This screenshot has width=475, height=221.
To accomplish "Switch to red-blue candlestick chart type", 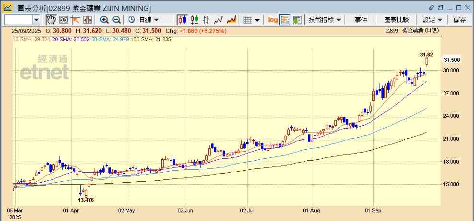I will coord(182,20).
